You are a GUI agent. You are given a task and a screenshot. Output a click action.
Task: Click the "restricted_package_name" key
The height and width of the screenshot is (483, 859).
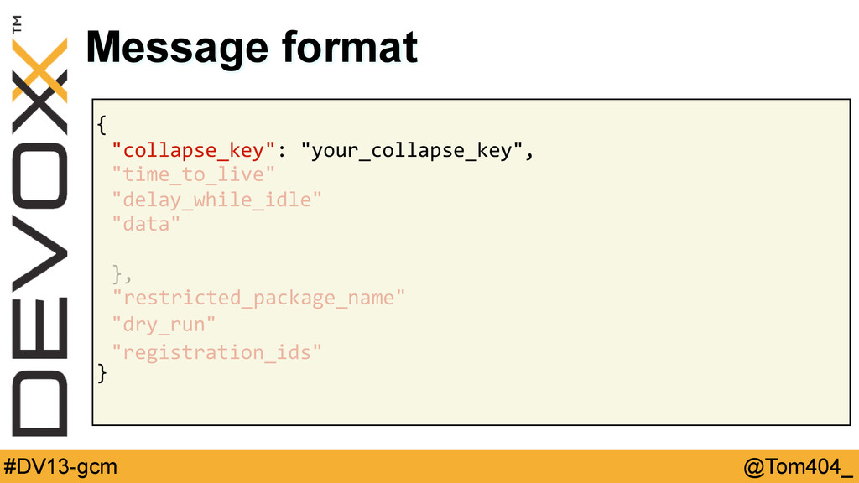(x=258, y=298)
